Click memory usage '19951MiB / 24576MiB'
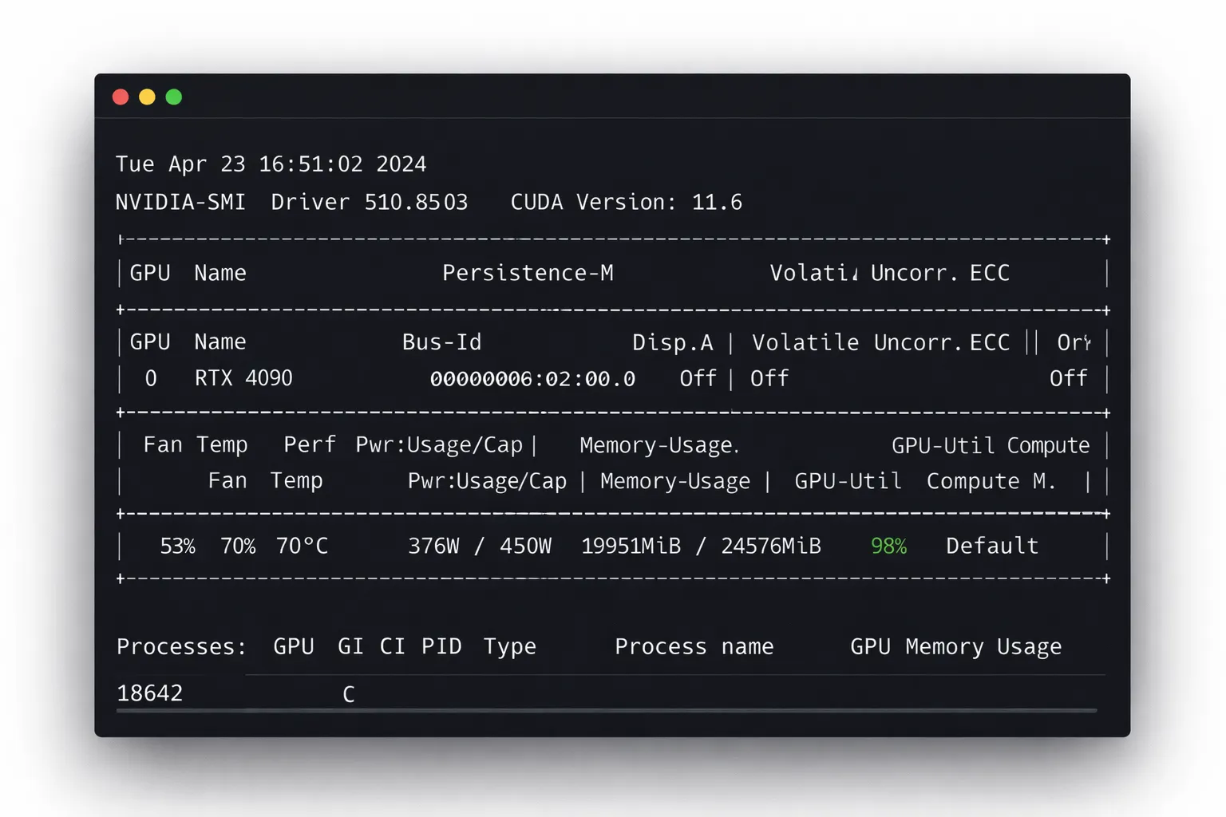The image size is (1226, 817). tap(701, 546)
